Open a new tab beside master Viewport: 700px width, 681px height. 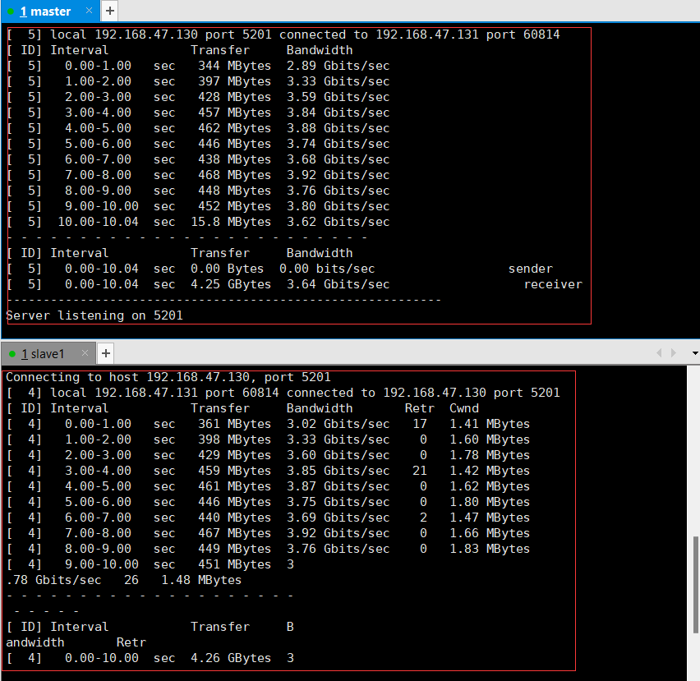[x=110, y=11]
